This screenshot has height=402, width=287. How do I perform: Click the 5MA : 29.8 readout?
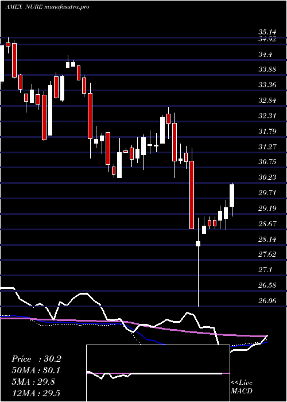pyautogui.click(x=33, y=382)
